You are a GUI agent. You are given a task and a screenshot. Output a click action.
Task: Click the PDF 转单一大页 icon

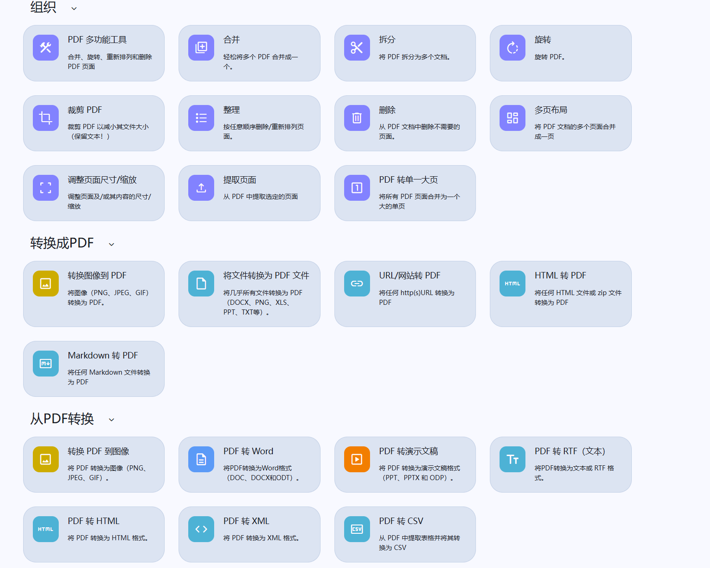point(357,188)
